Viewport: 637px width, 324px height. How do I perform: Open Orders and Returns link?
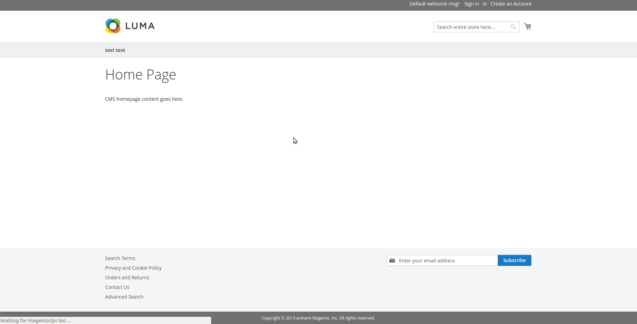127,278
